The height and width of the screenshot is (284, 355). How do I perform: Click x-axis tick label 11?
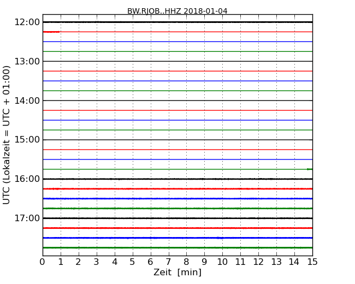pyautogui.click(x=240, y=262)
